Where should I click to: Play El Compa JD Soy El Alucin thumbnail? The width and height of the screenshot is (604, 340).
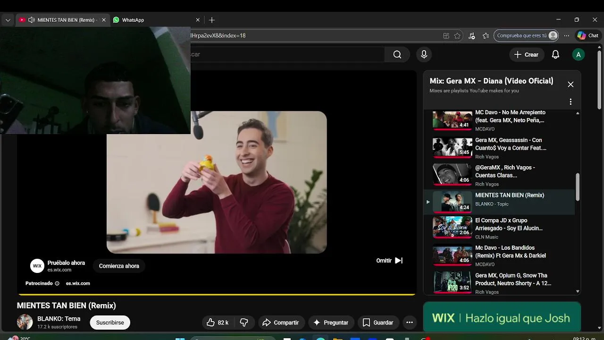pyautogui.click(x=452, y=228)
